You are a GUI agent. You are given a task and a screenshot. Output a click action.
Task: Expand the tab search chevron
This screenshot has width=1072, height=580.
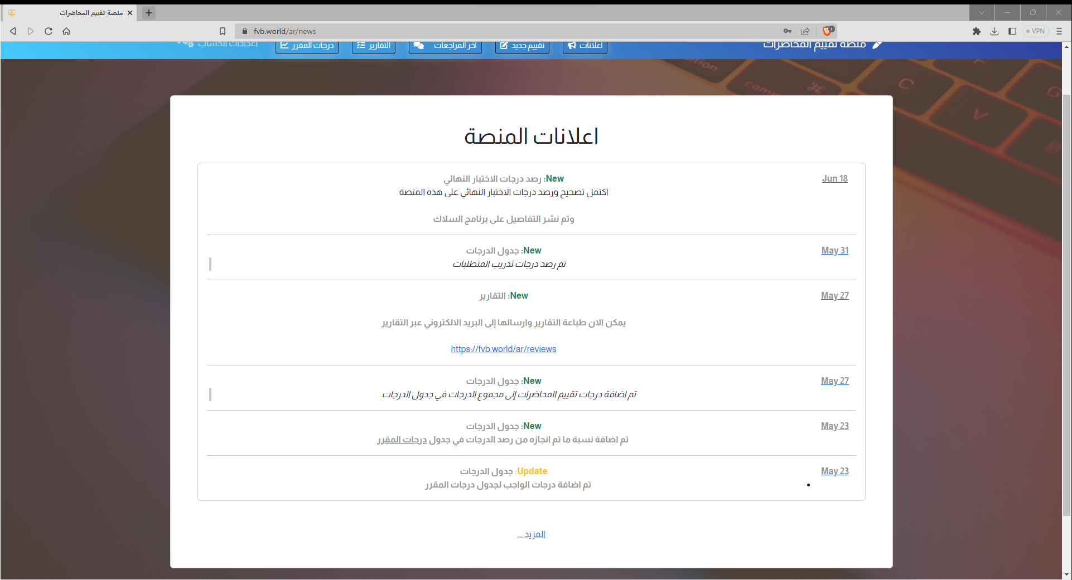pyautogui.click(x=982, y=12)
